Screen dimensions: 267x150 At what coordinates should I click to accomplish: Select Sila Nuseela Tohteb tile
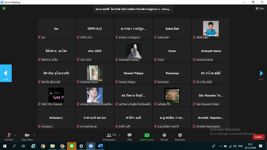point(211,96)
